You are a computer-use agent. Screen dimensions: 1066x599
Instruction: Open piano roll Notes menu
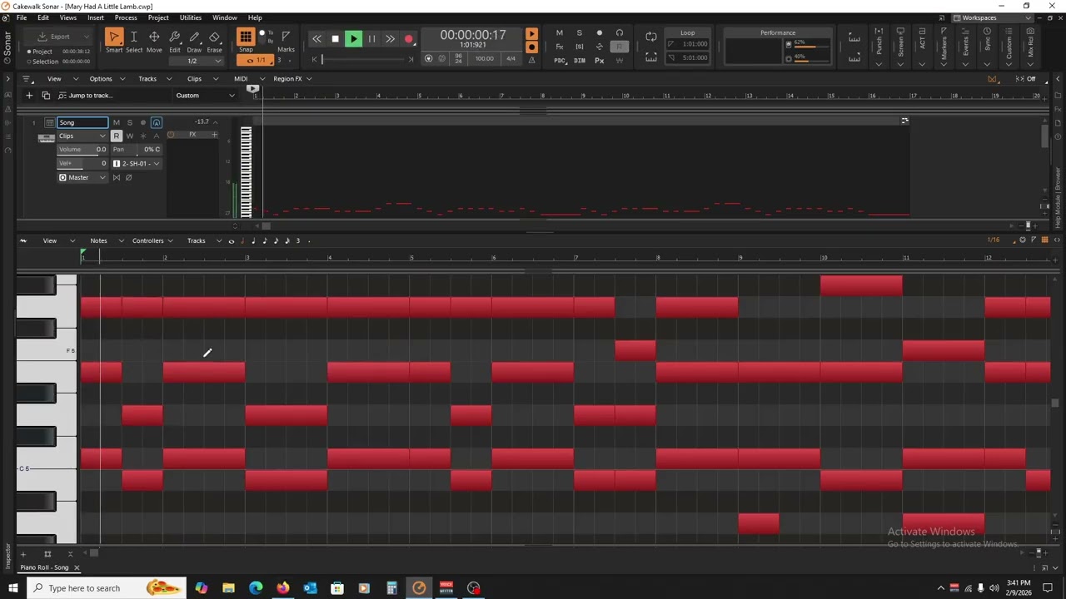click(x=98, y=241)
